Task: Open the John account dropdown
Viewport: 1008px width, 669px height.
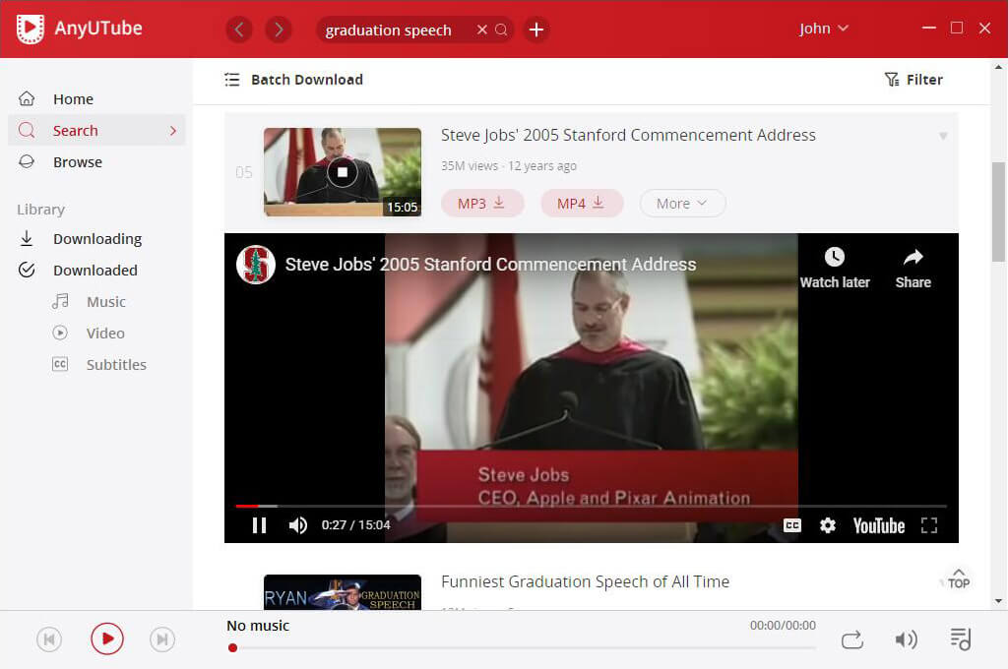Action: pos(824,29)
